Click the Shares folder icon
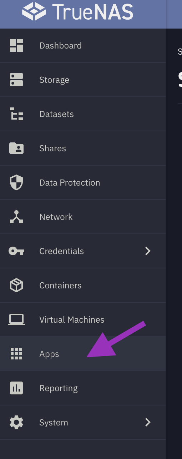This screenshot has width=182, height=459. (x=16, y=148)
